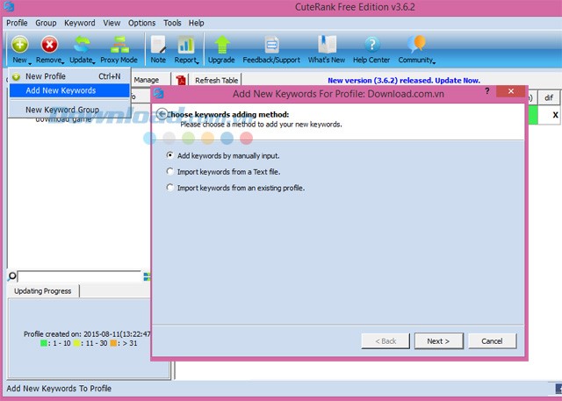Expand the Community dropdown menu

pos(434,61)
